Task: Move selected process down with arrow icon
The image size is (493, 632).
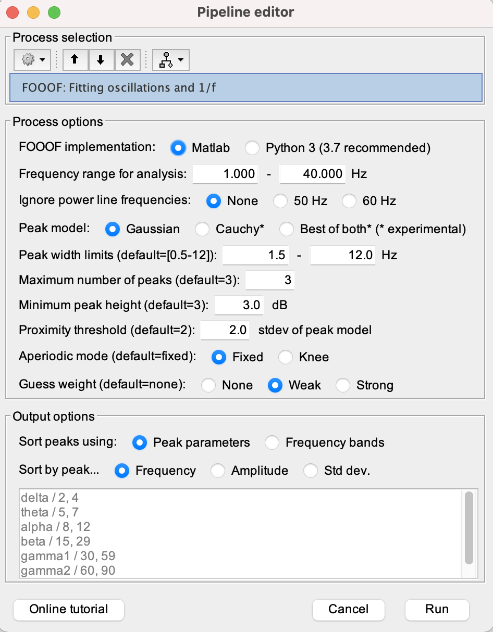Action: [x=101, y=60]
